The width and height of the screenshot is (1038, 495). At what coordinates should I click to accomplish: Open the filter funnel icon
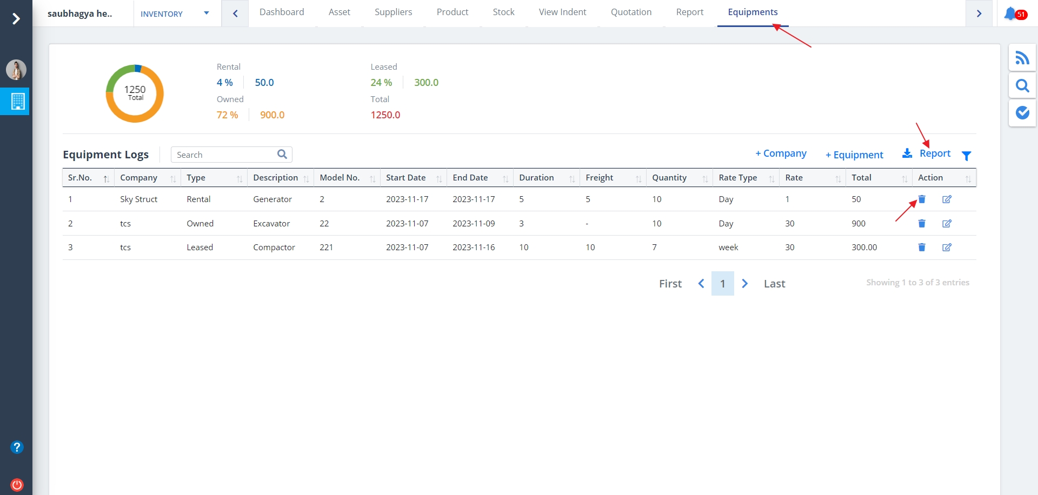pos(967,156)
